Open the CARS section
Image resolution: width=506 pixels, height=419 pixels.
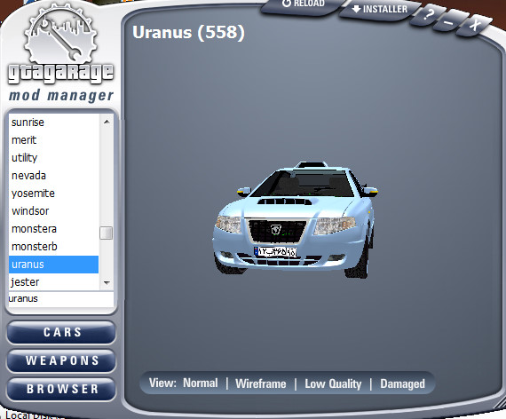click(61, 332)
